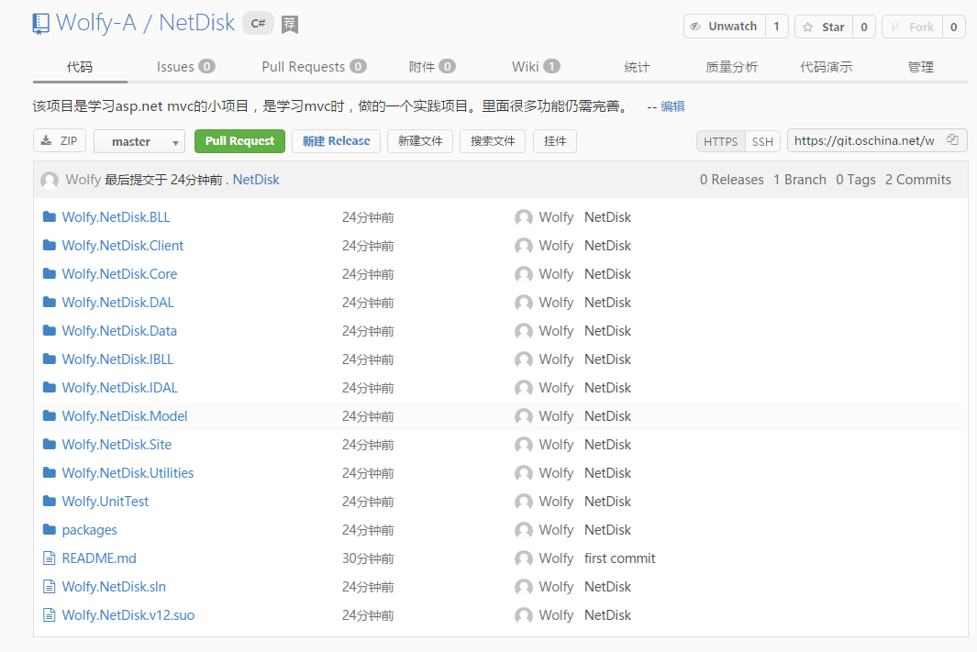
Task: Click folder icon of Wolfy.NetDisk.Utilities
Action: tap(50, 472)
